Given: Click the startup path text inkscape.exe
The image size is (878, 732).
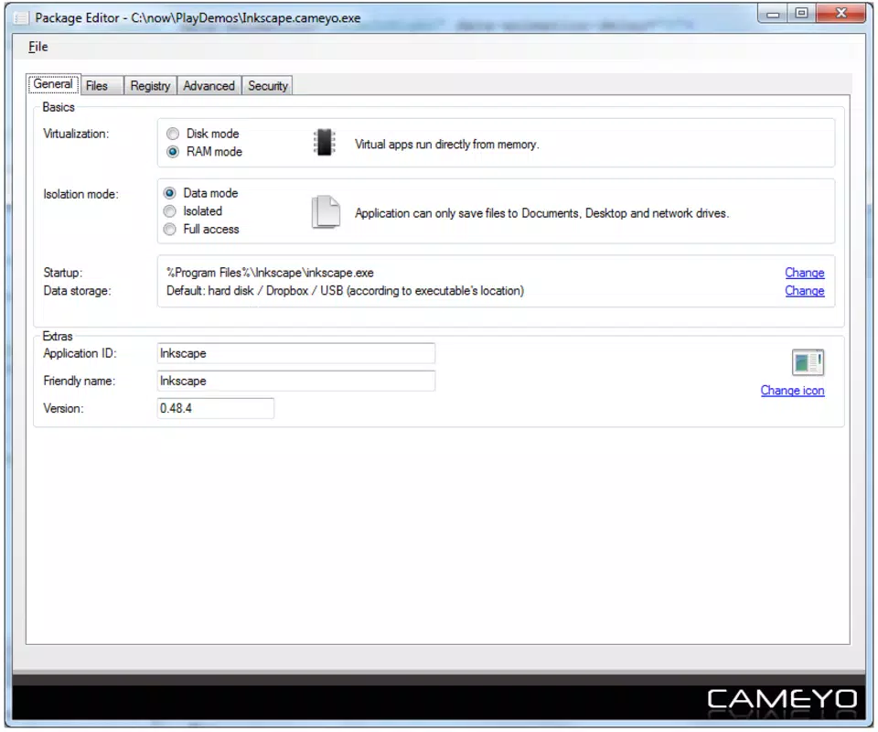Looking at the screenshot, I should tap(270, 273).
